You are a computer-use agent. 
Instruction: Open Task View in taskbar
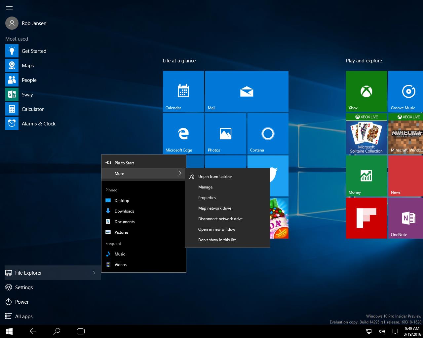(81, 331)
